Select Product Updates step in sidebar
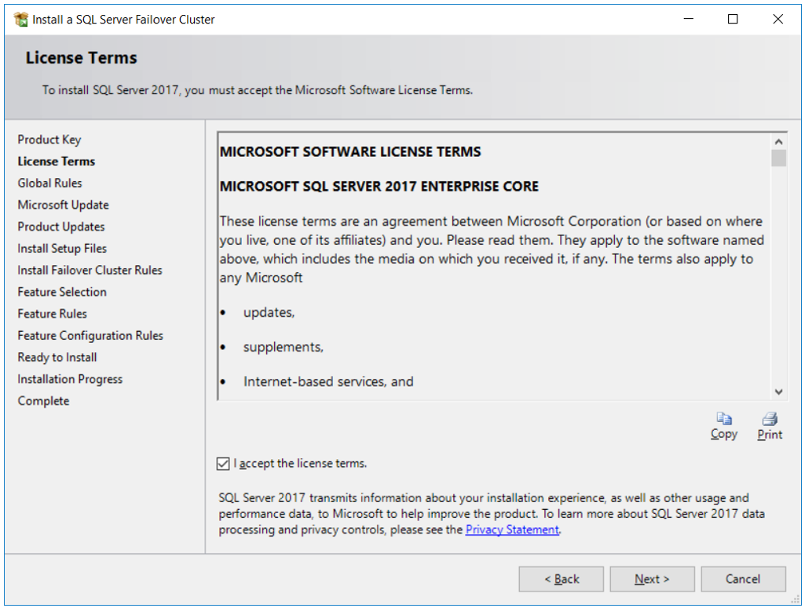805x608 pixels. click(61, 227)
